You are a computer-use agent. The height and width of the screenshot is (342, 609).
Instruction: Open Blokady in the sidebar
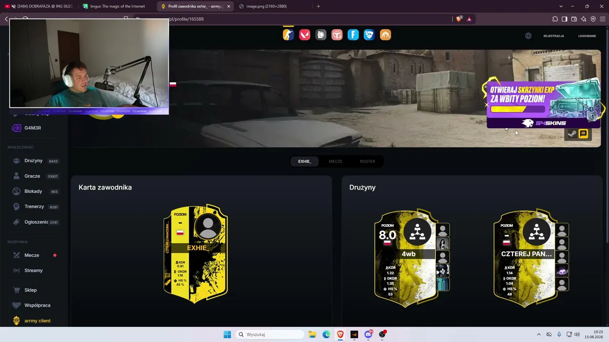point(33,191)
